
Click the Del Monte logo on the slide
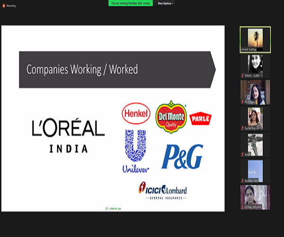tap(171, 117)
